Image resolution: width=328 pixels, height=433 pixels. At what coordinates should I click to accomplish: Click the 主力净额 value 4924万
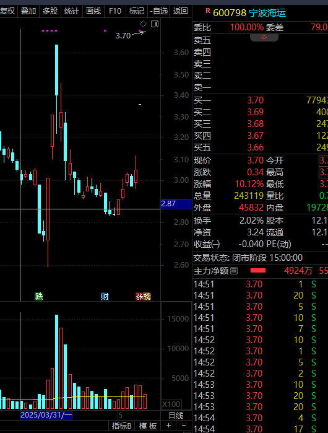298,271
